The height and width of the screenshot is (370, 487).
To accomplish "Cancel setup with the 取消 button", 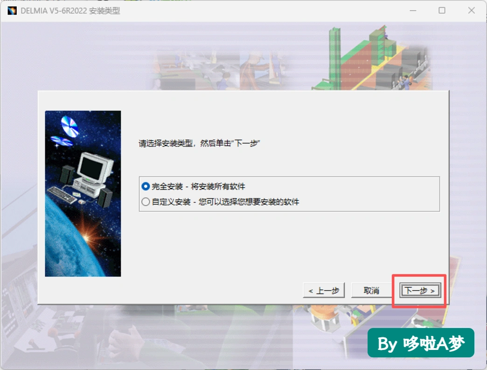I will click(371, 291).
